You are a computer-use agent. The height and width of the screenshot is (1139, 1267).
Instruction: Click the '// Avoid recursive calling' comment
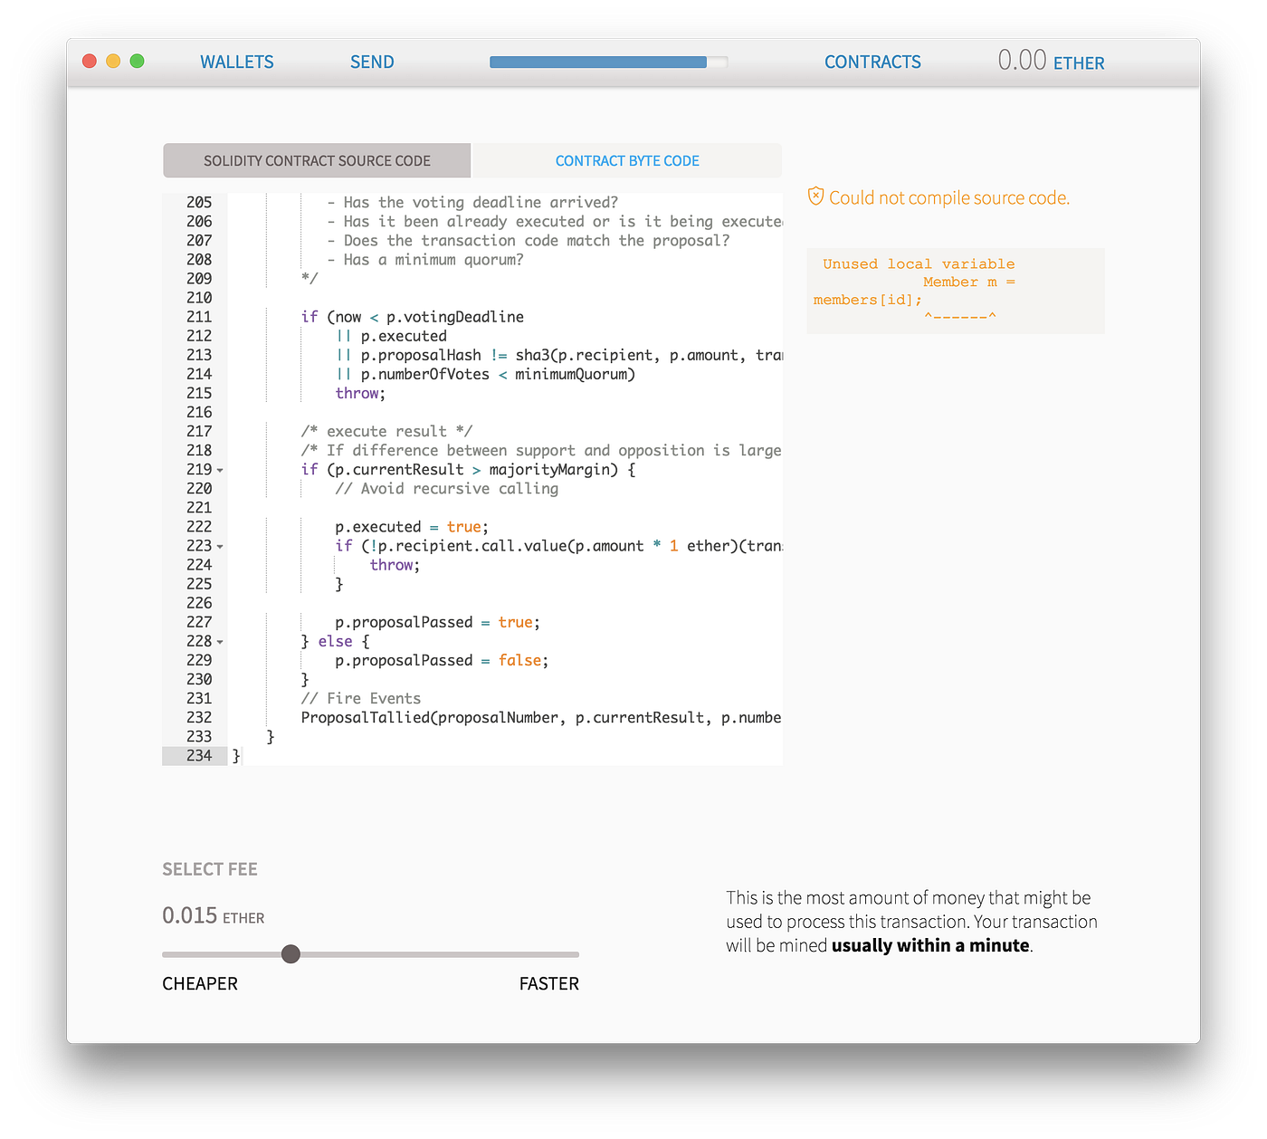tap(447, 489)
